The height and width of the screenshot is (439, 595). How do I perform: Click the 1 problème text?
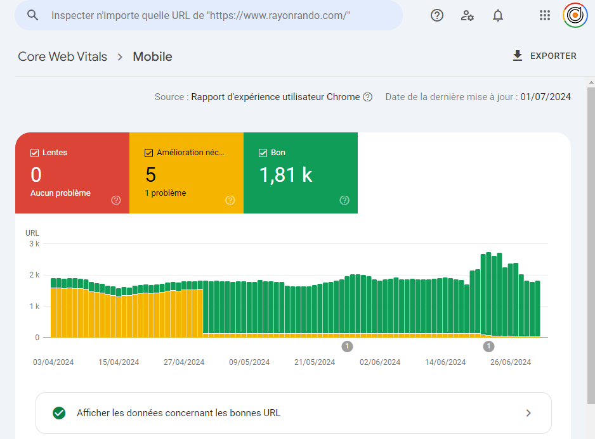166,193
